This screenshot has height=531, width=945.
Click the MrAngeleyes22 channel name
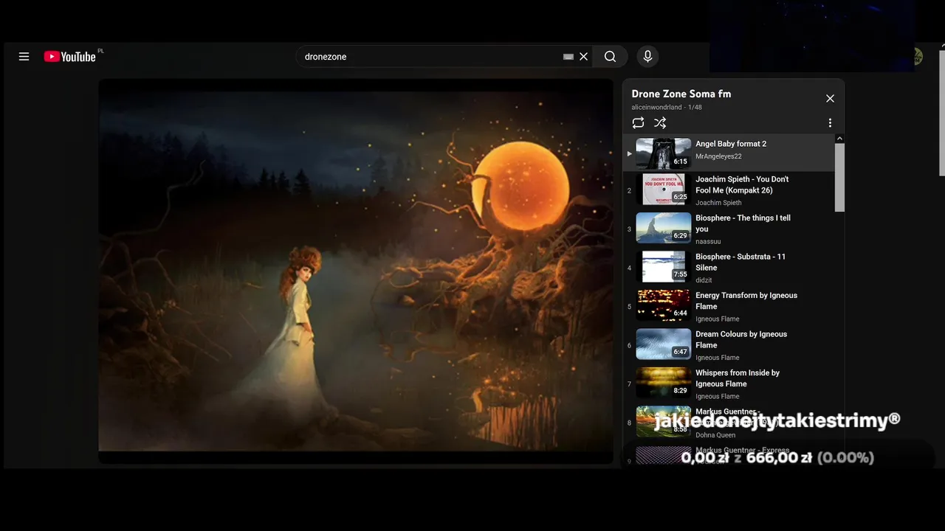click(x=718, y=156)
